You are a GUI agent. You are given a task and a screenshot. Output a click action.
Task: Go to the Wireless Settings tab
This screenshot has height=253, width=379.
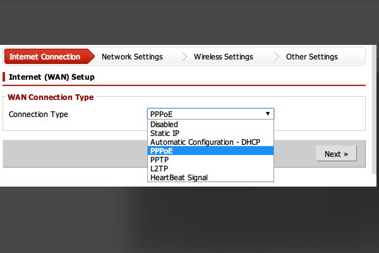click(x=223, y=57)
